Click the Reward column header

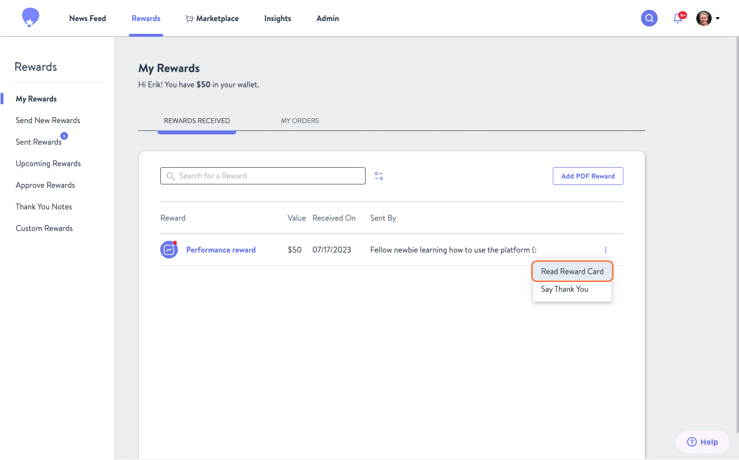point(173,218)
